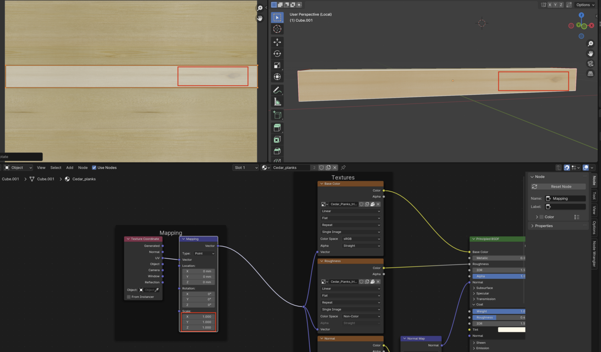Select the Rotate tool in viewport toolbar
The image size is (601, 352).
tap(277, 53)
